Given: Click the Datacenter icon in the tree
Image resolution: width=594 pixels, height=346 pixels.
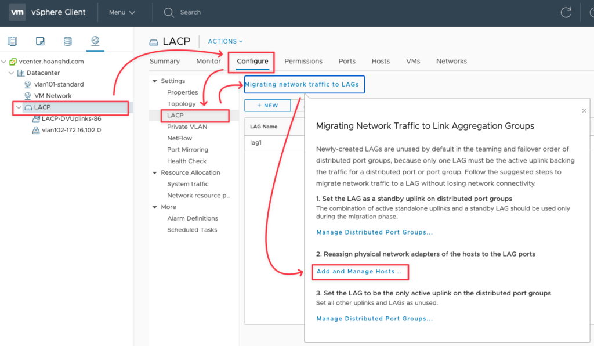Looking at the screenshot, I should 21,73.
